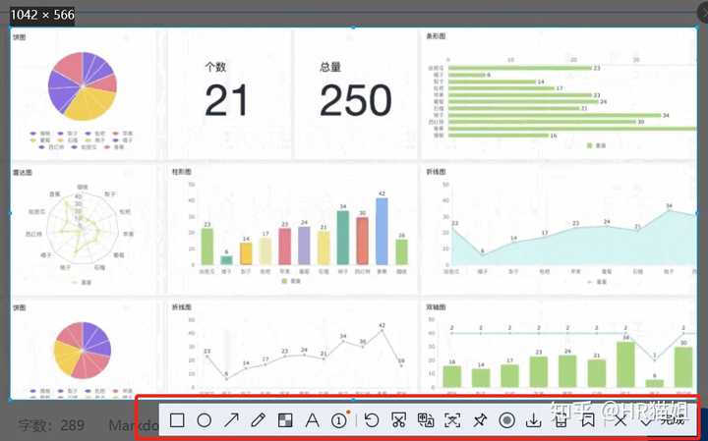The image size is (708, 441).
Task: Choose the mosaic blur tool
Action: [285, 420]
